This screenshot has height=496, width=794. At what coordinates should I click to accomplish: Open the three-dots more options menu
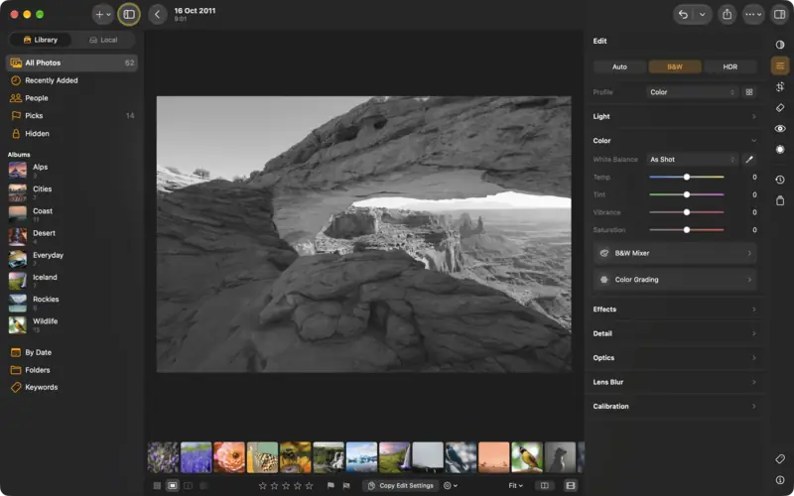pyautogui.click(x=753, y=14)
